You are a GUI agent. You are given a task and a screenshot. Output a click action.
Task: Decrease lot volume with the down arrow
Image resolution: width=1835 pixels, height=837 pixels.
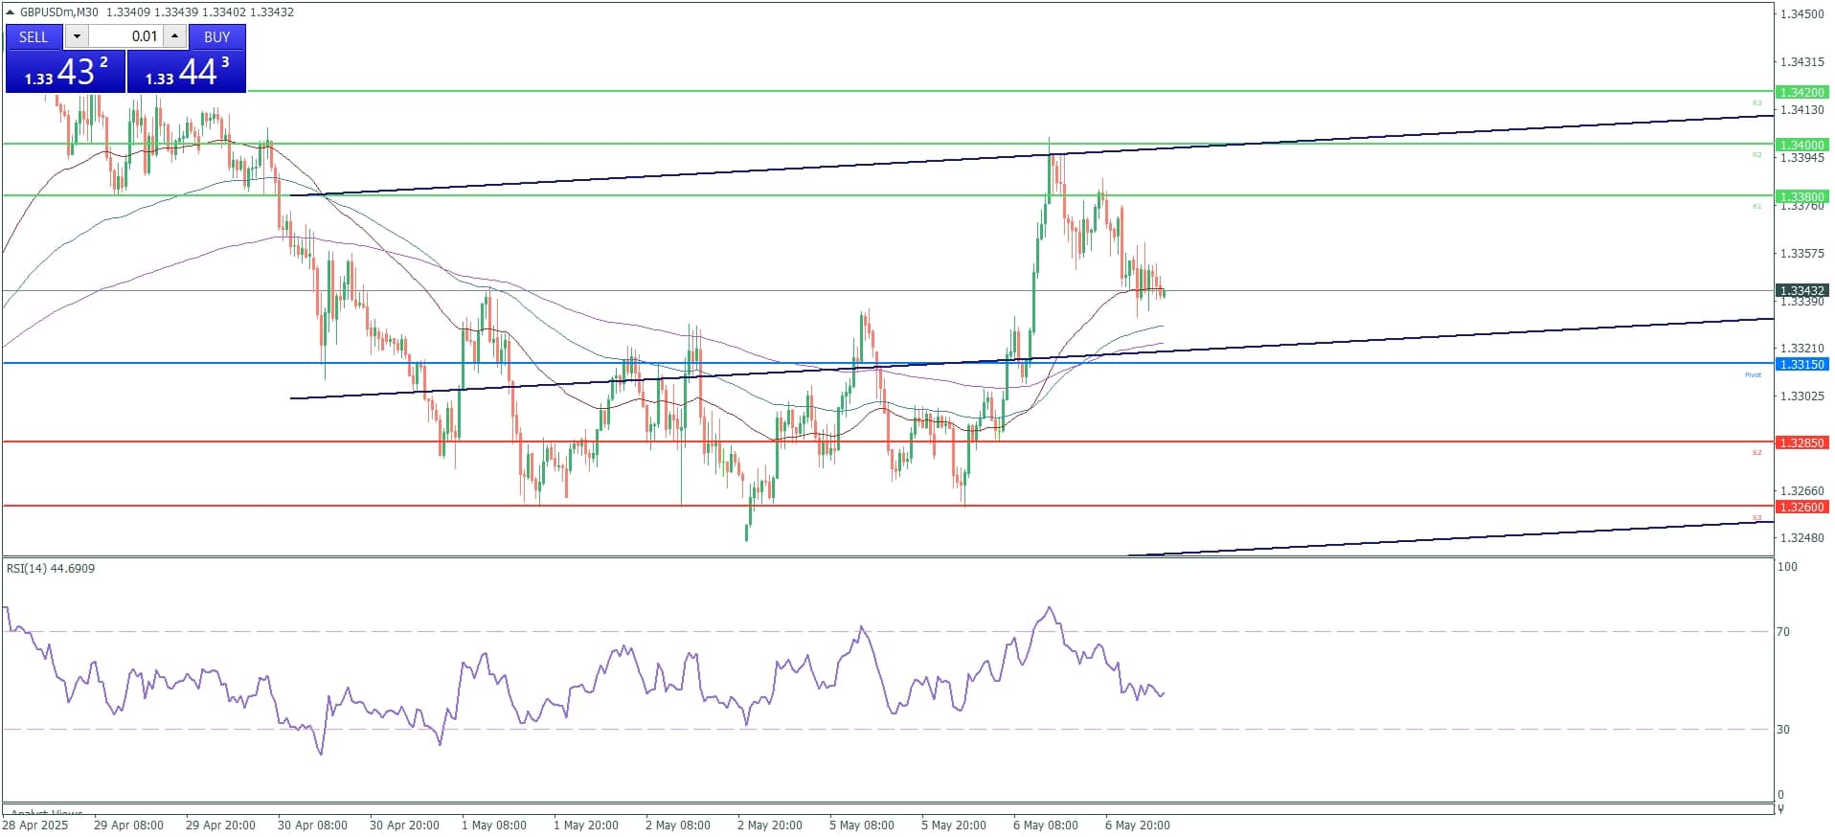click(x=77, y=36)
